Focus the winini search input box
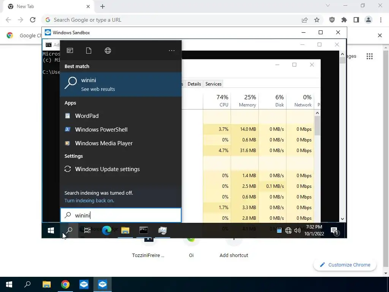389x292 pixels. point(120,215)
